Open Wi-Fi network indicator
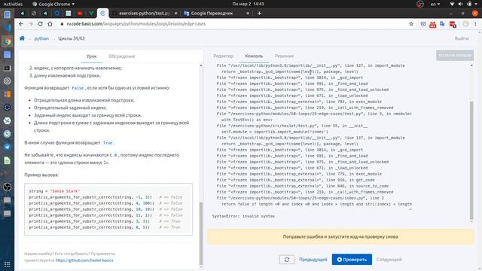Screen dimensions: 482x271 (452, 4)
